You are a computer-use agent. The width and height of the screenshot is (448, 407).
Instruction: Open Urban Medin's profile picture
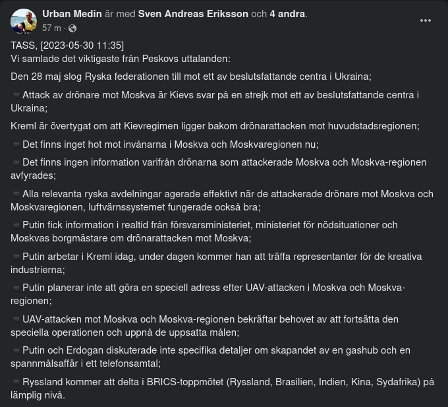(x=24, y=21)
